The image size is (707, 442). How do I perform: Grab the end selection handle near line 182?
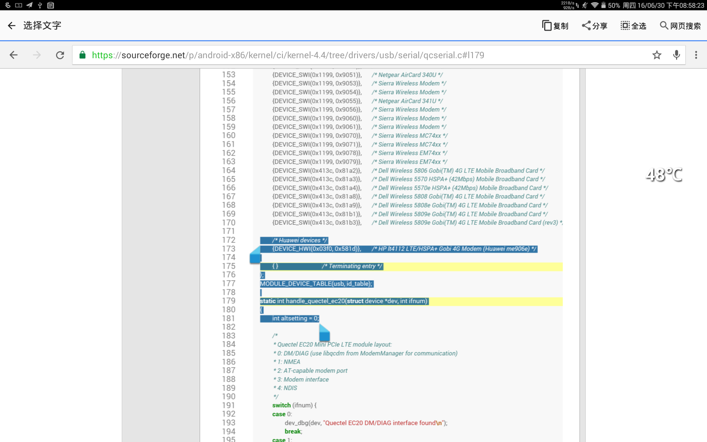coord(324,333)
